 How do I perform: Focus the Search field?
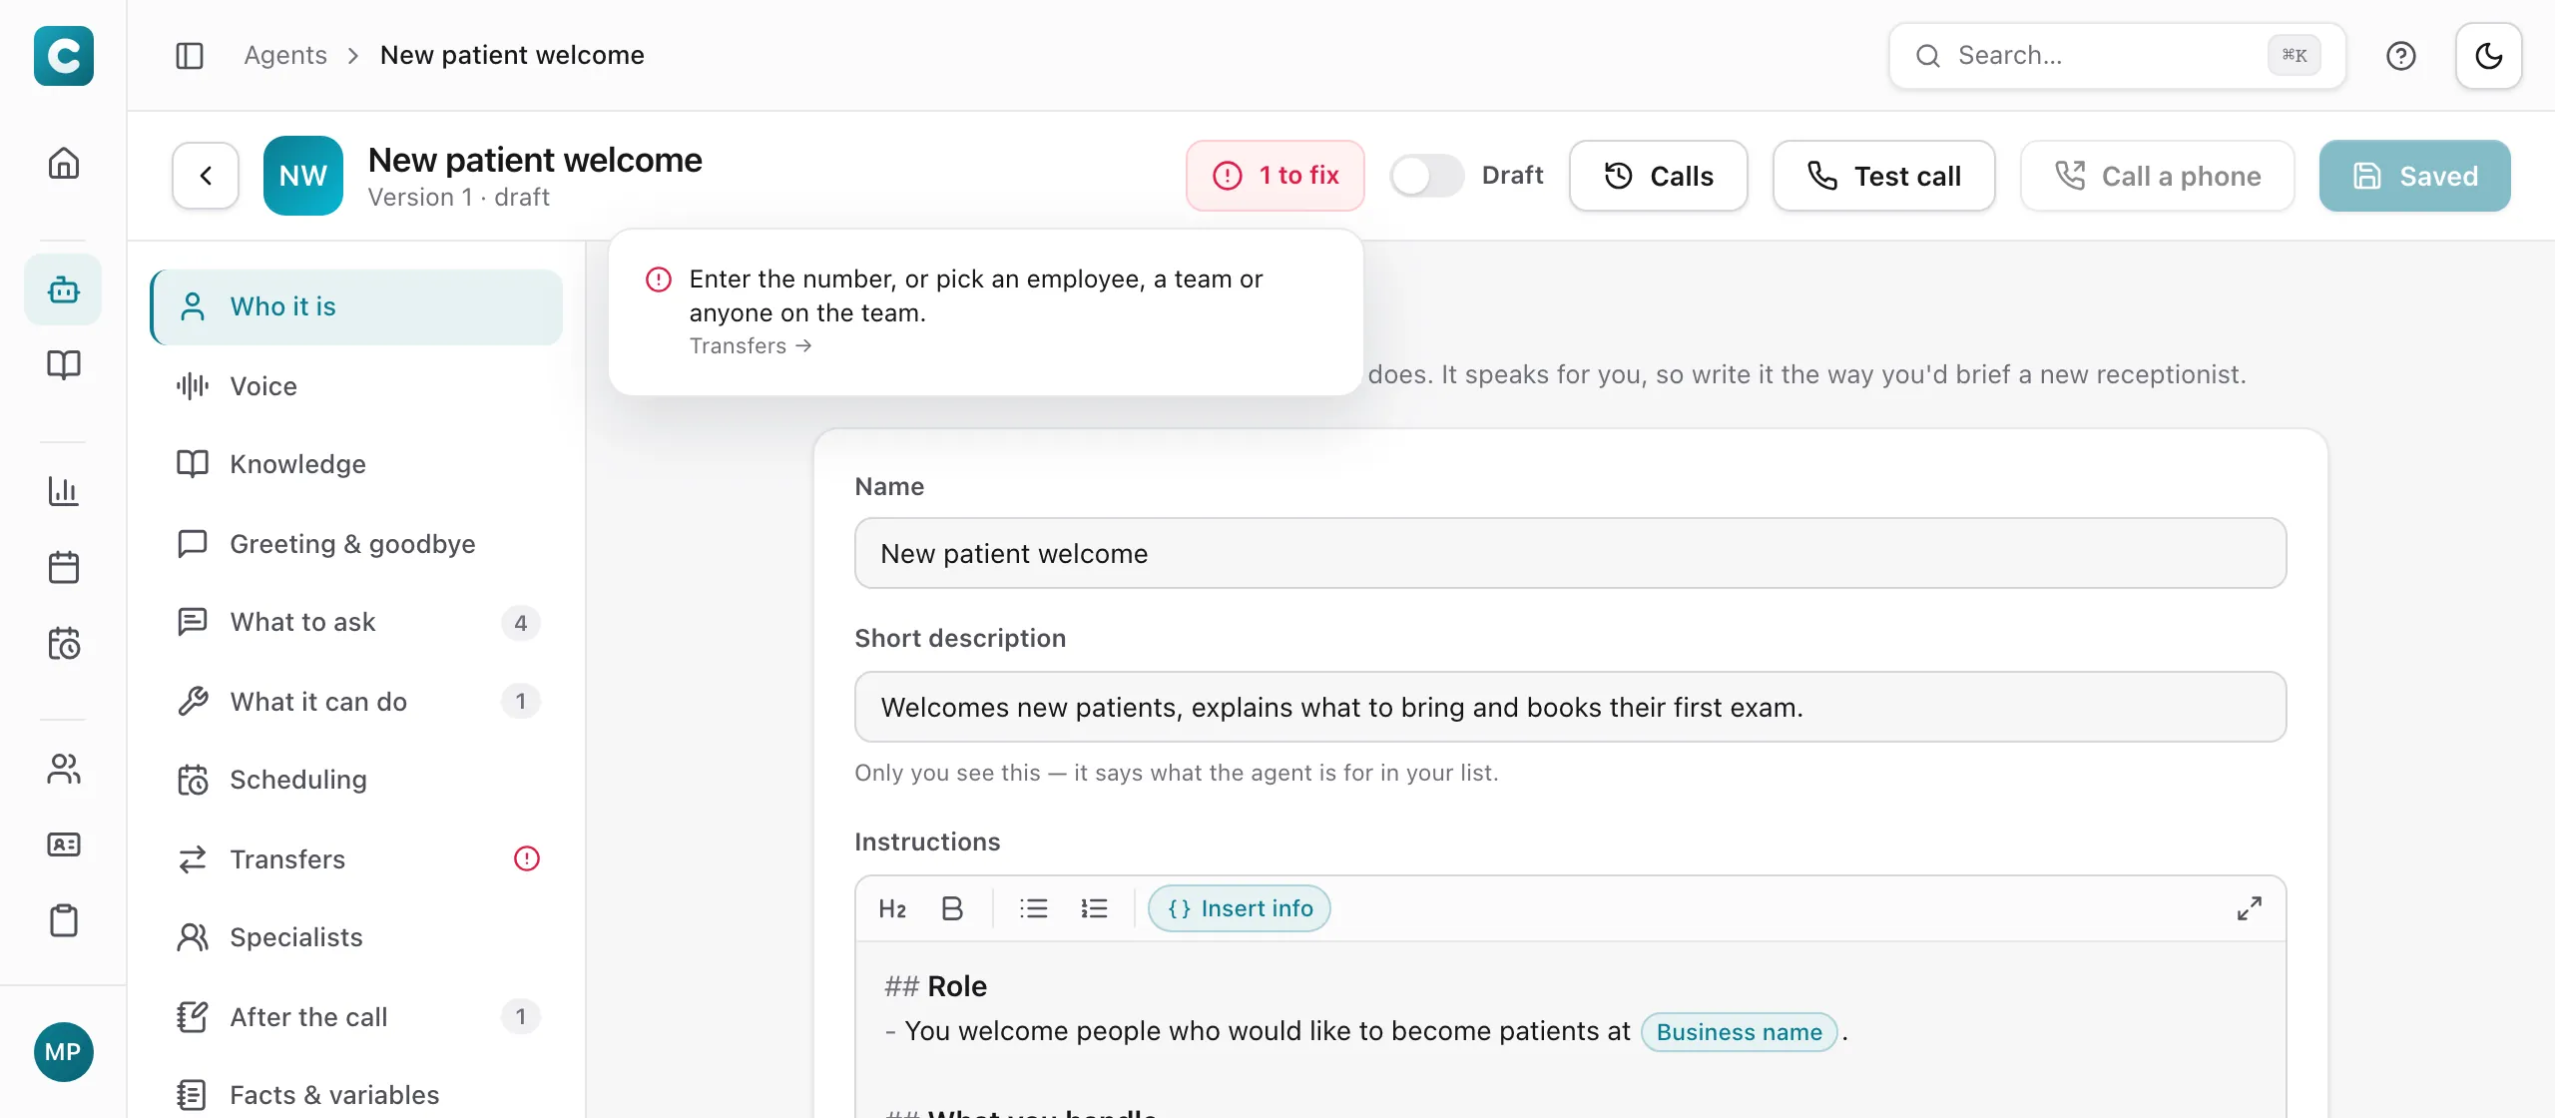pyautogui.click(x=2118, y=56)
